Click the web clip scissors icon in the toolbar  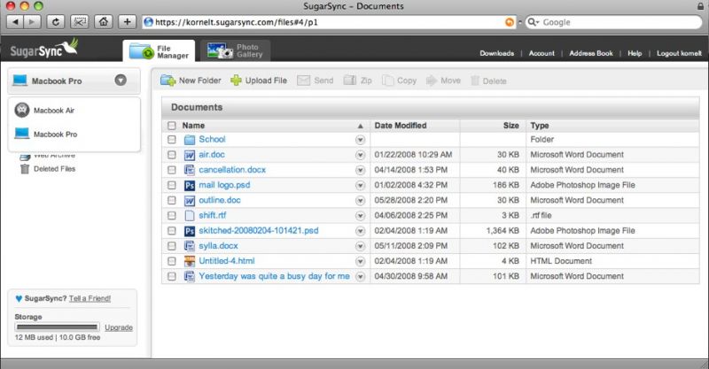pyautogui.click(x=80, y=21)
